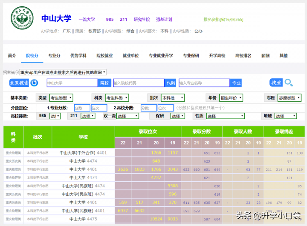Click the 中山大学 title heading
The width and height of the screenshot is (307, 226).
coord(56,18)
